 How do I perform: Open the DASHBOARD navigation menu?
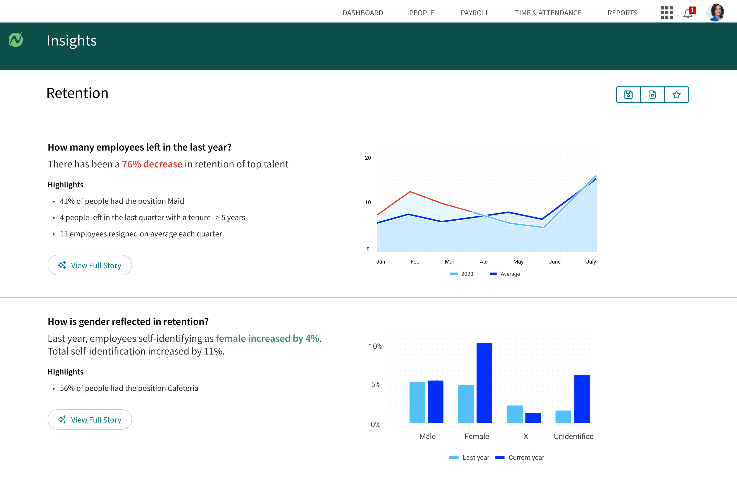click(x=363, y=12)
